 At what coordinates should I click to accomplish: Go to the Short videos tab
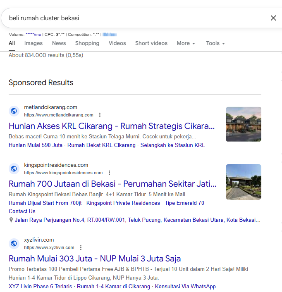point(151,43)
